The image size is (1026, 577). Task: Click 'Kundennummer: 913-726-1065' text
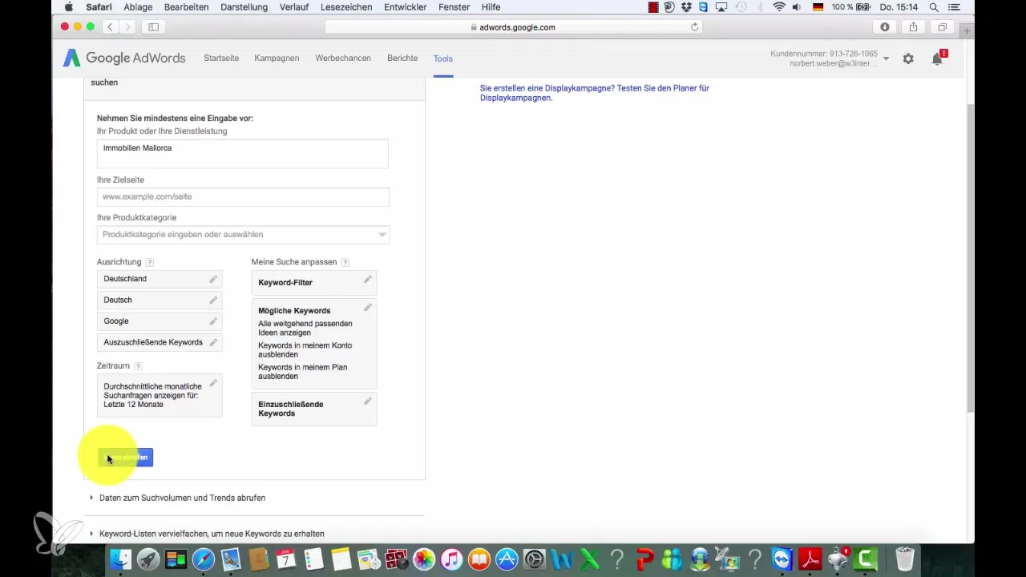pos(824,54)
